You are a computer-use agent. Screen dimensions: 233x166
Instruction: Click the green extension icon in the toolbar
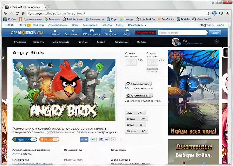pyautogui.click(x=221, y=13)
